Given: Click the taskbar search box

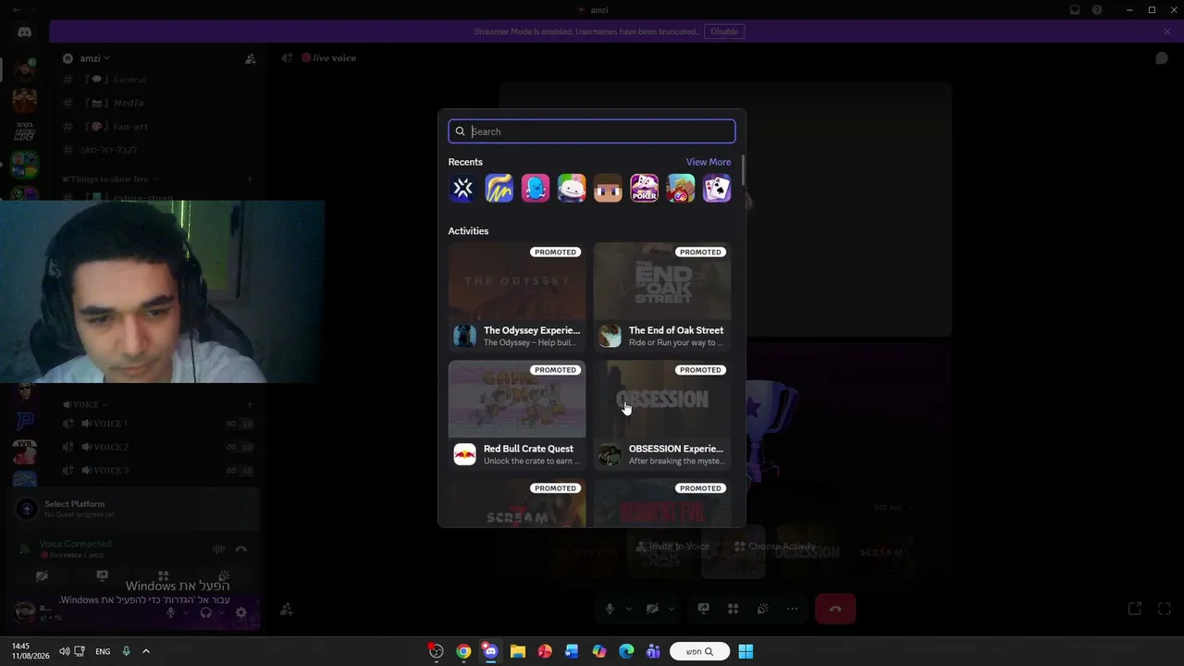Looking at the screenshot, I should [x=700, y=651].
